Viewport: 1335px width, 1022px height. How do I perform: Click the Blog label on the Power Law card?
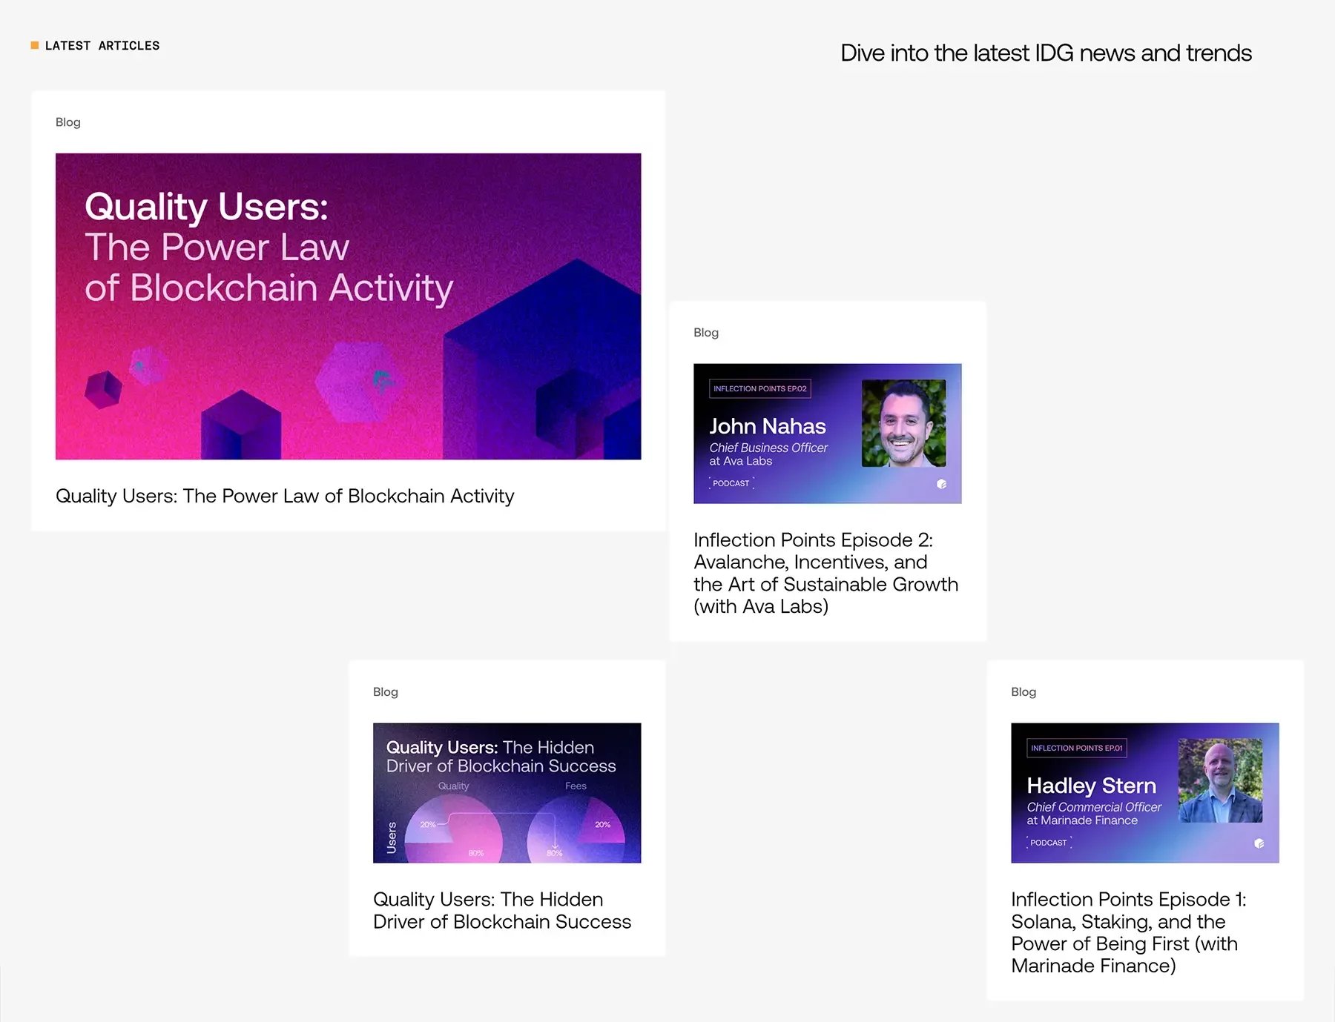tap(68, 122)
